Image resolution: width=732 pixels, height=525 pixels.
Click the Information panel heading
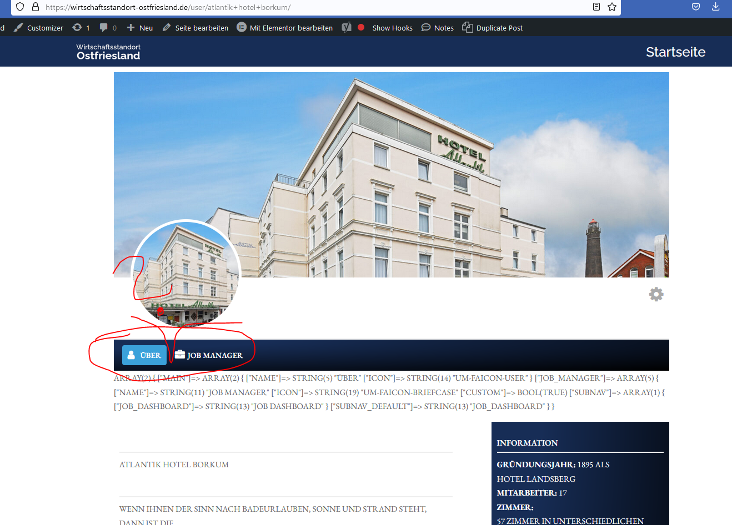coord(527,443)
